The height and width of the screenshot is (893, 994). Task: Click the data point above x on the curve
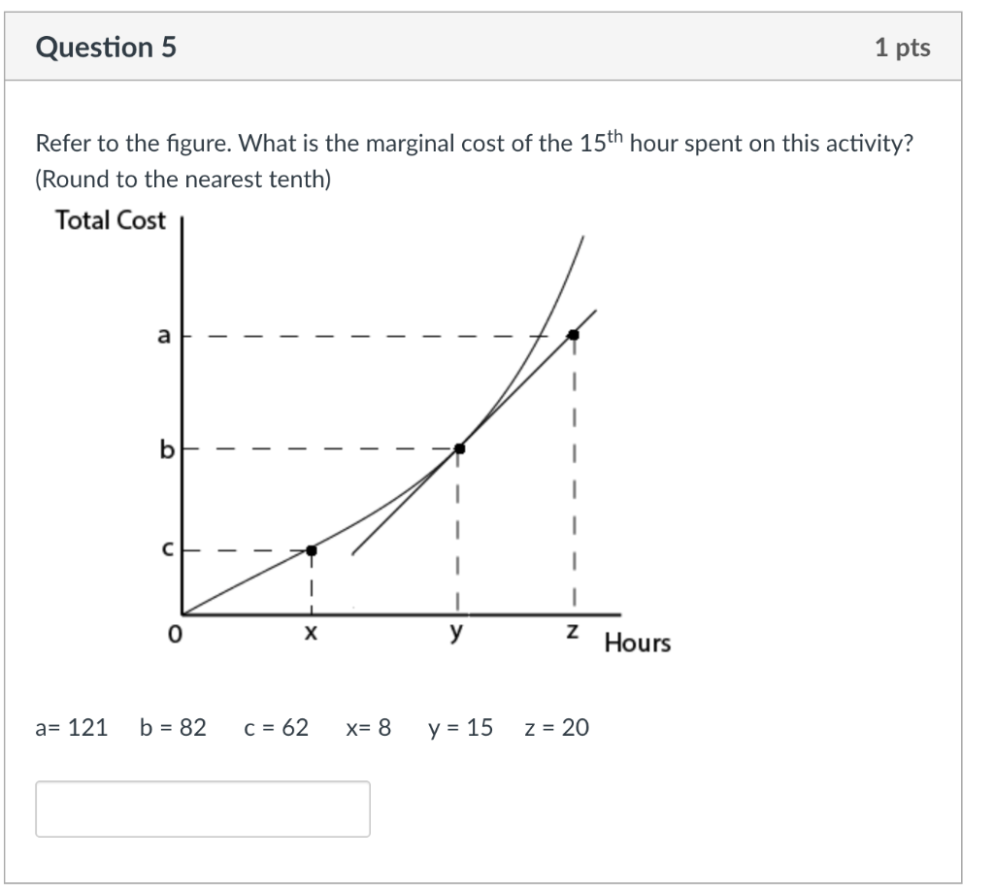(x=311, y=549)
